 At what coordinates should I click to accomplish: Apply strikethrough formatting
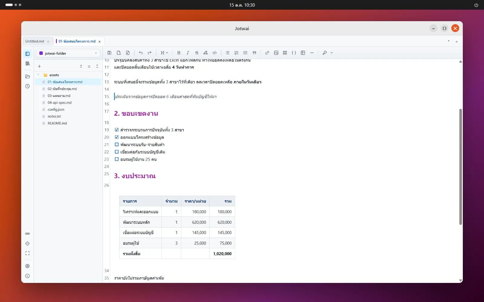tap(197, 53)
